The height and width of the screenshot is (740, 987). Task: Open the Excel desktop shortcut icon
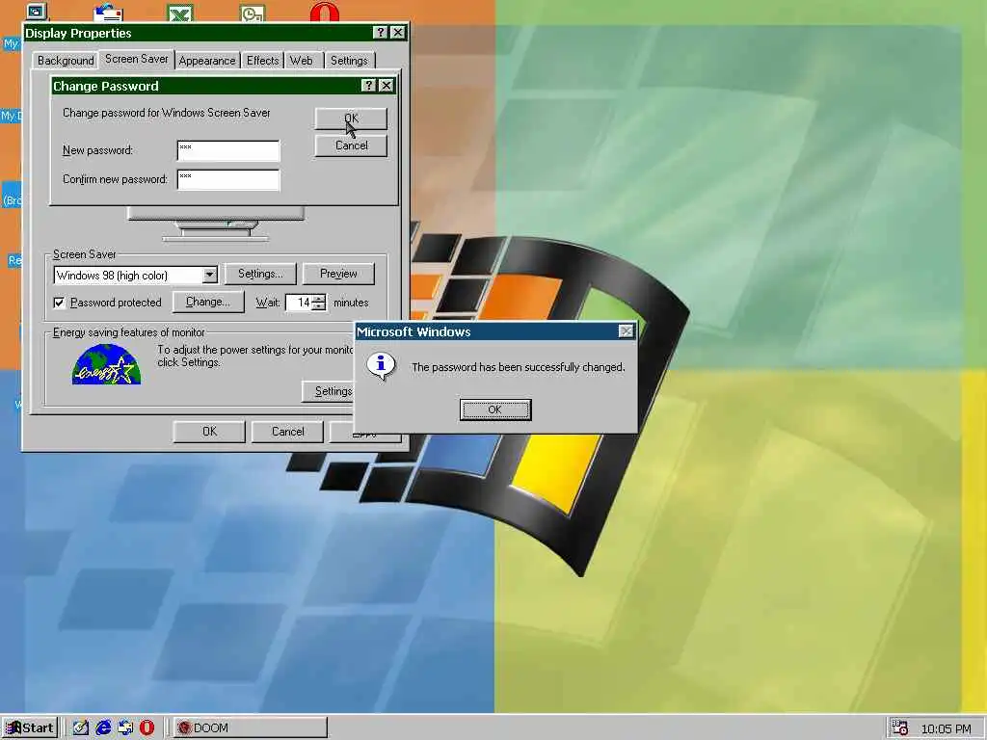coord(180,12)
